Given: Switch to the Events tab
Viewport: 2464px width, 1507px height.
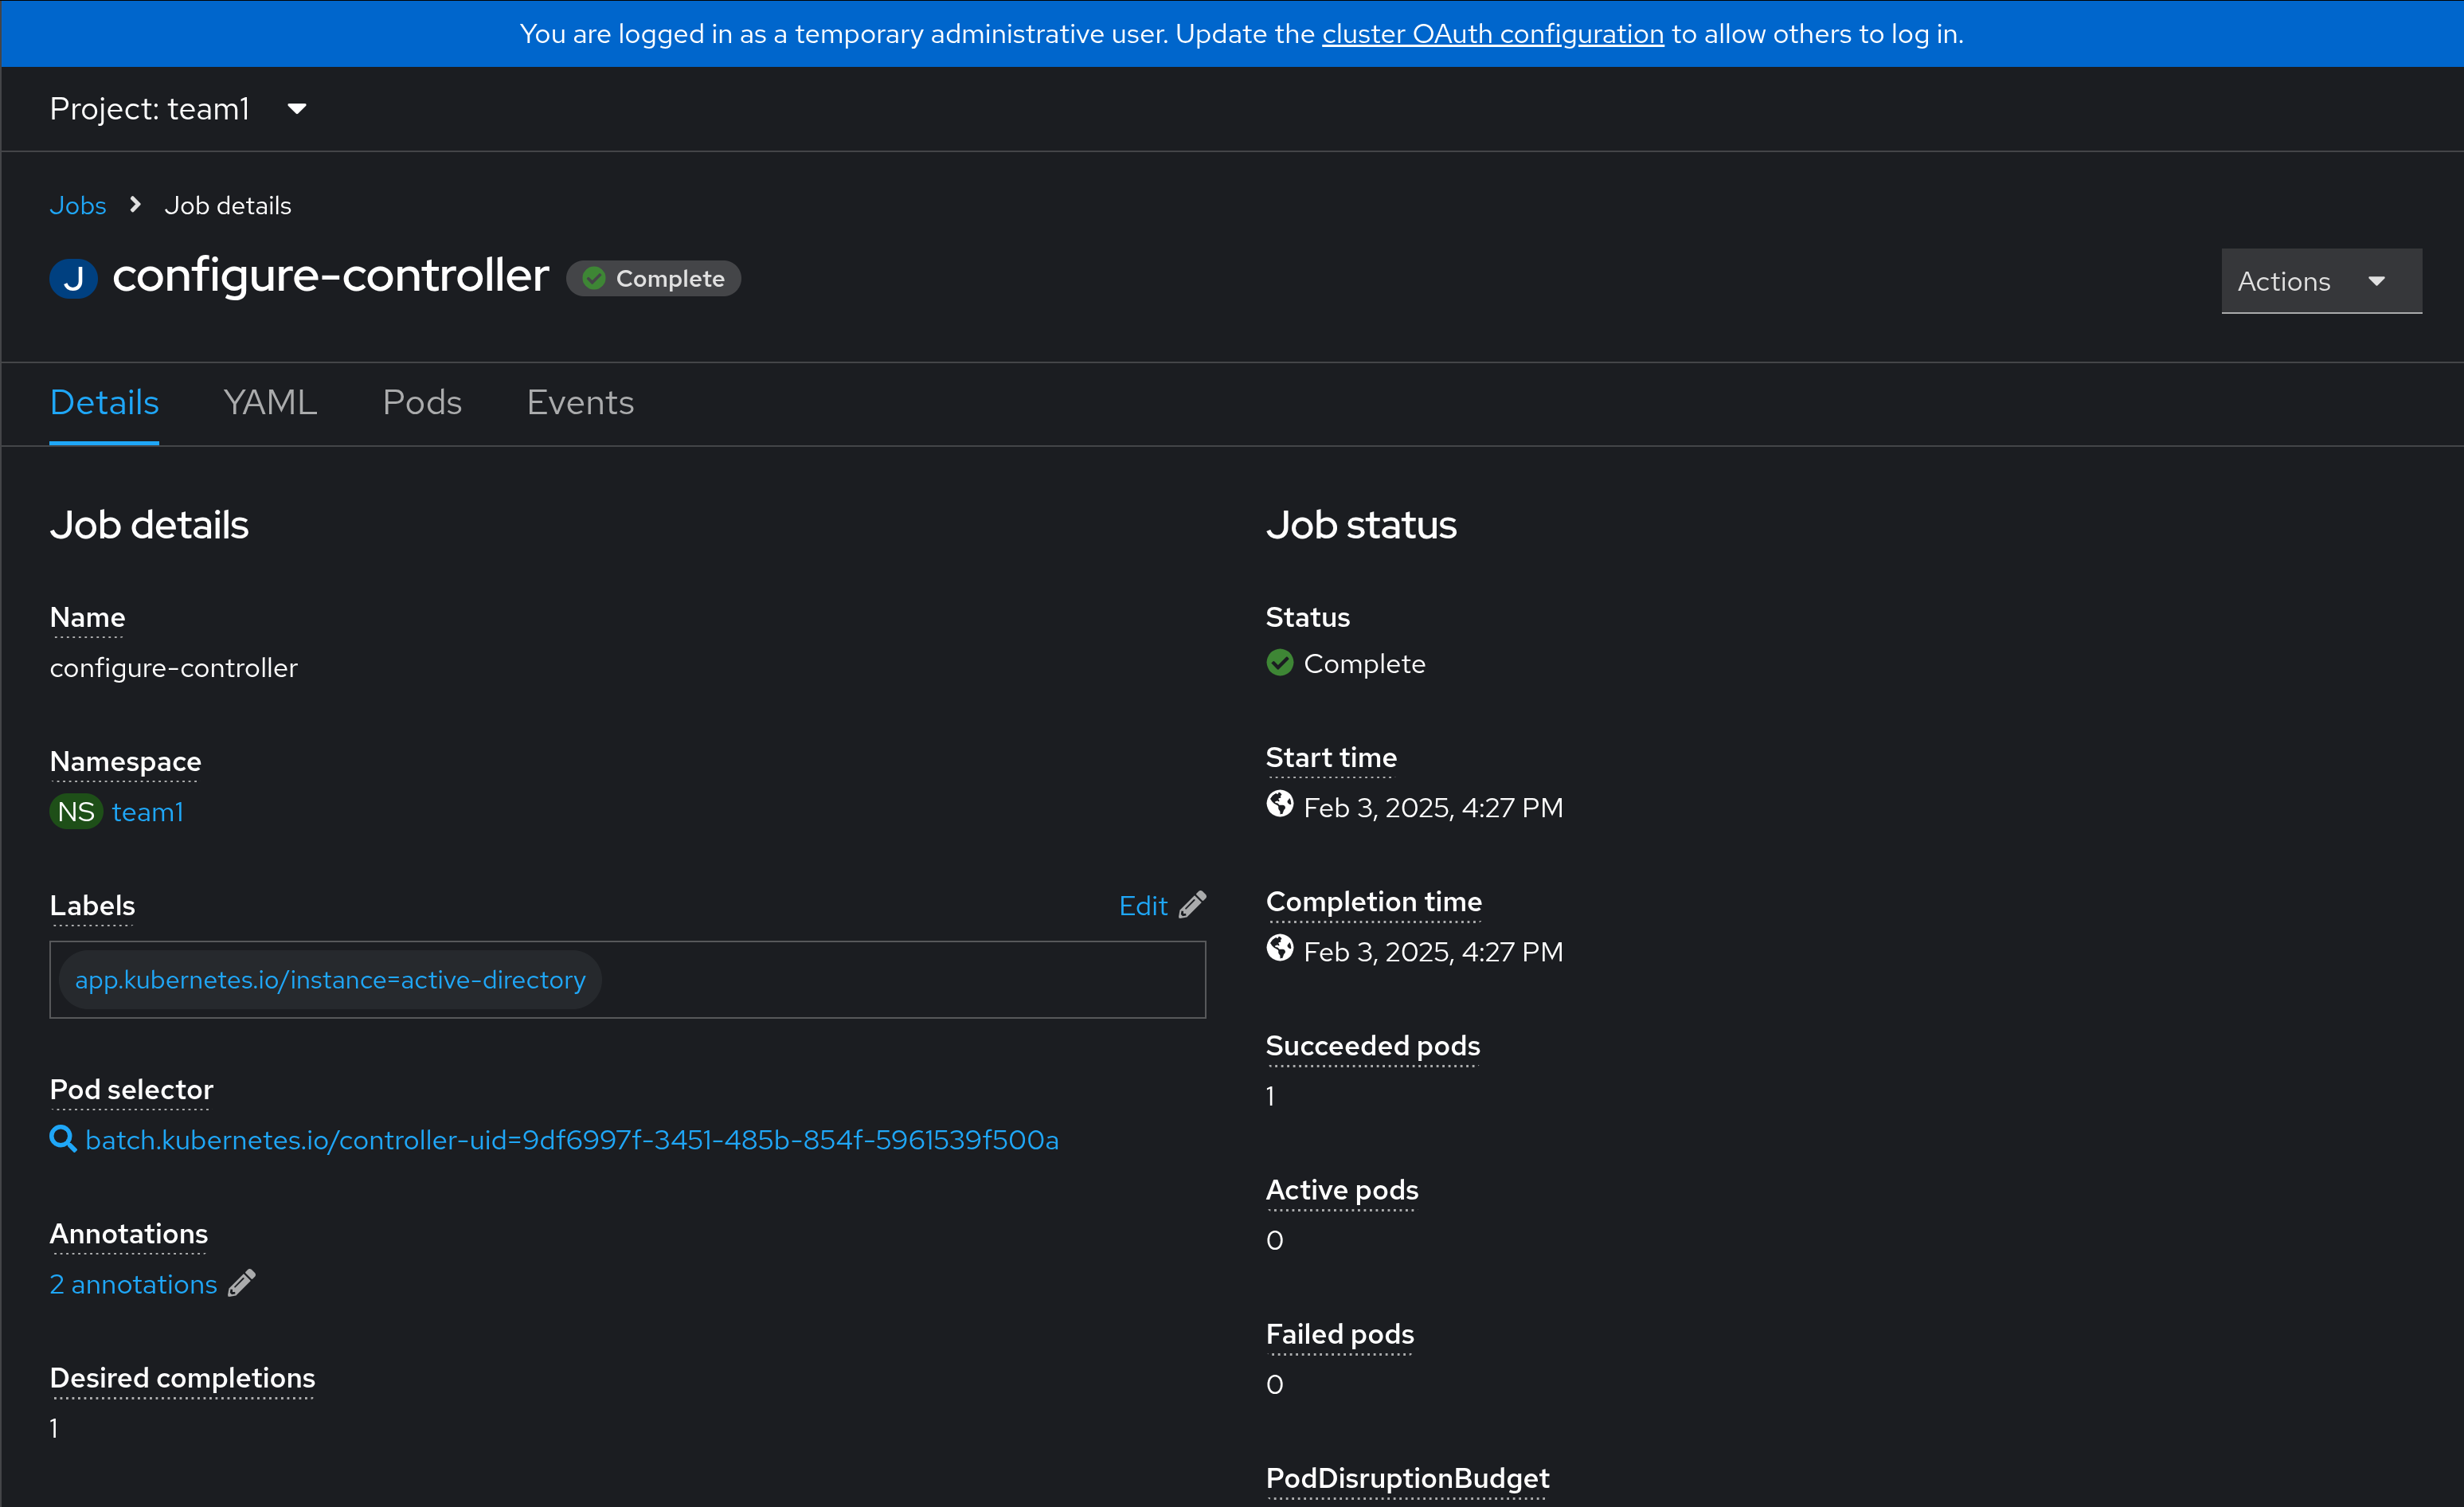Looking at the screenshot, I should click(580, 403).
